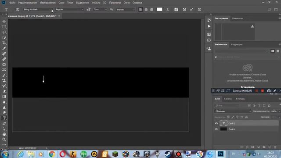281x158 pixels.
Task: Open the Редактирование menu
Action: tap(27, 3)
